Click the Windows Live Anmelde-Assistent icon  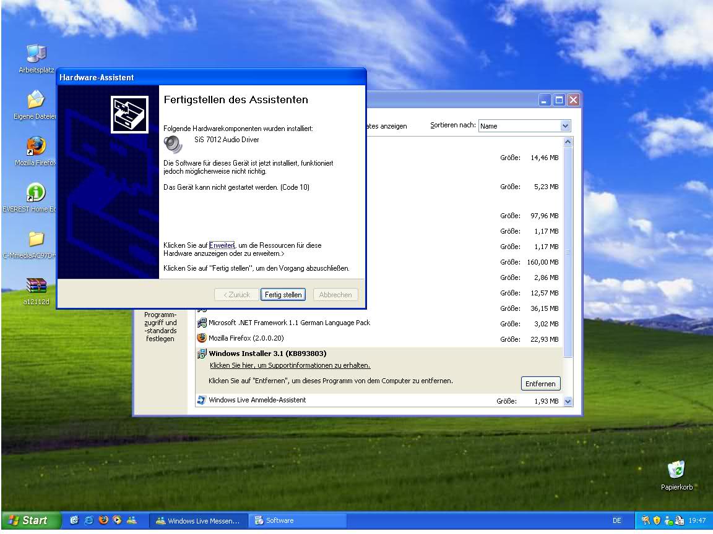click(x=201, y=400)
